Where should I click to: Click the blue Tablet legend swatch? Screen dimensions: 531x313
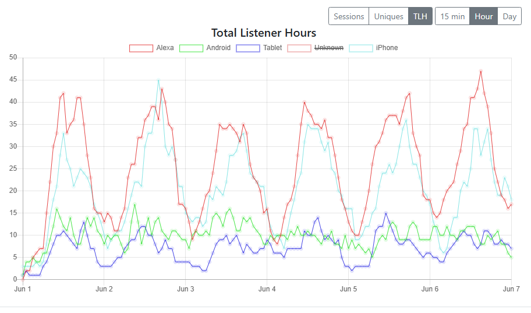(247, 48)
